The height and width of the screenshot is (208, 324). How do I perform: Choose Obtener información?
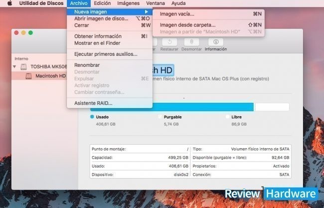[110, 36]
